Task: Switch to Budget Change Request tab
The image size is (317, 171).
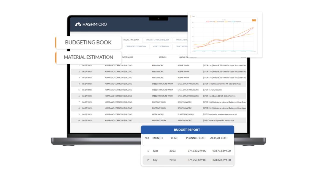Action: [158, 40]
